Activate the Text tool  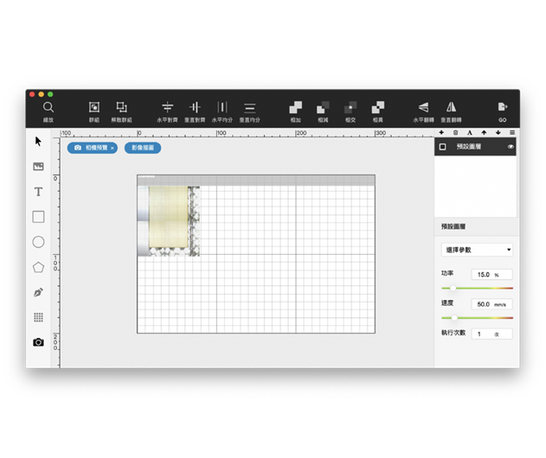pos(38,192)
